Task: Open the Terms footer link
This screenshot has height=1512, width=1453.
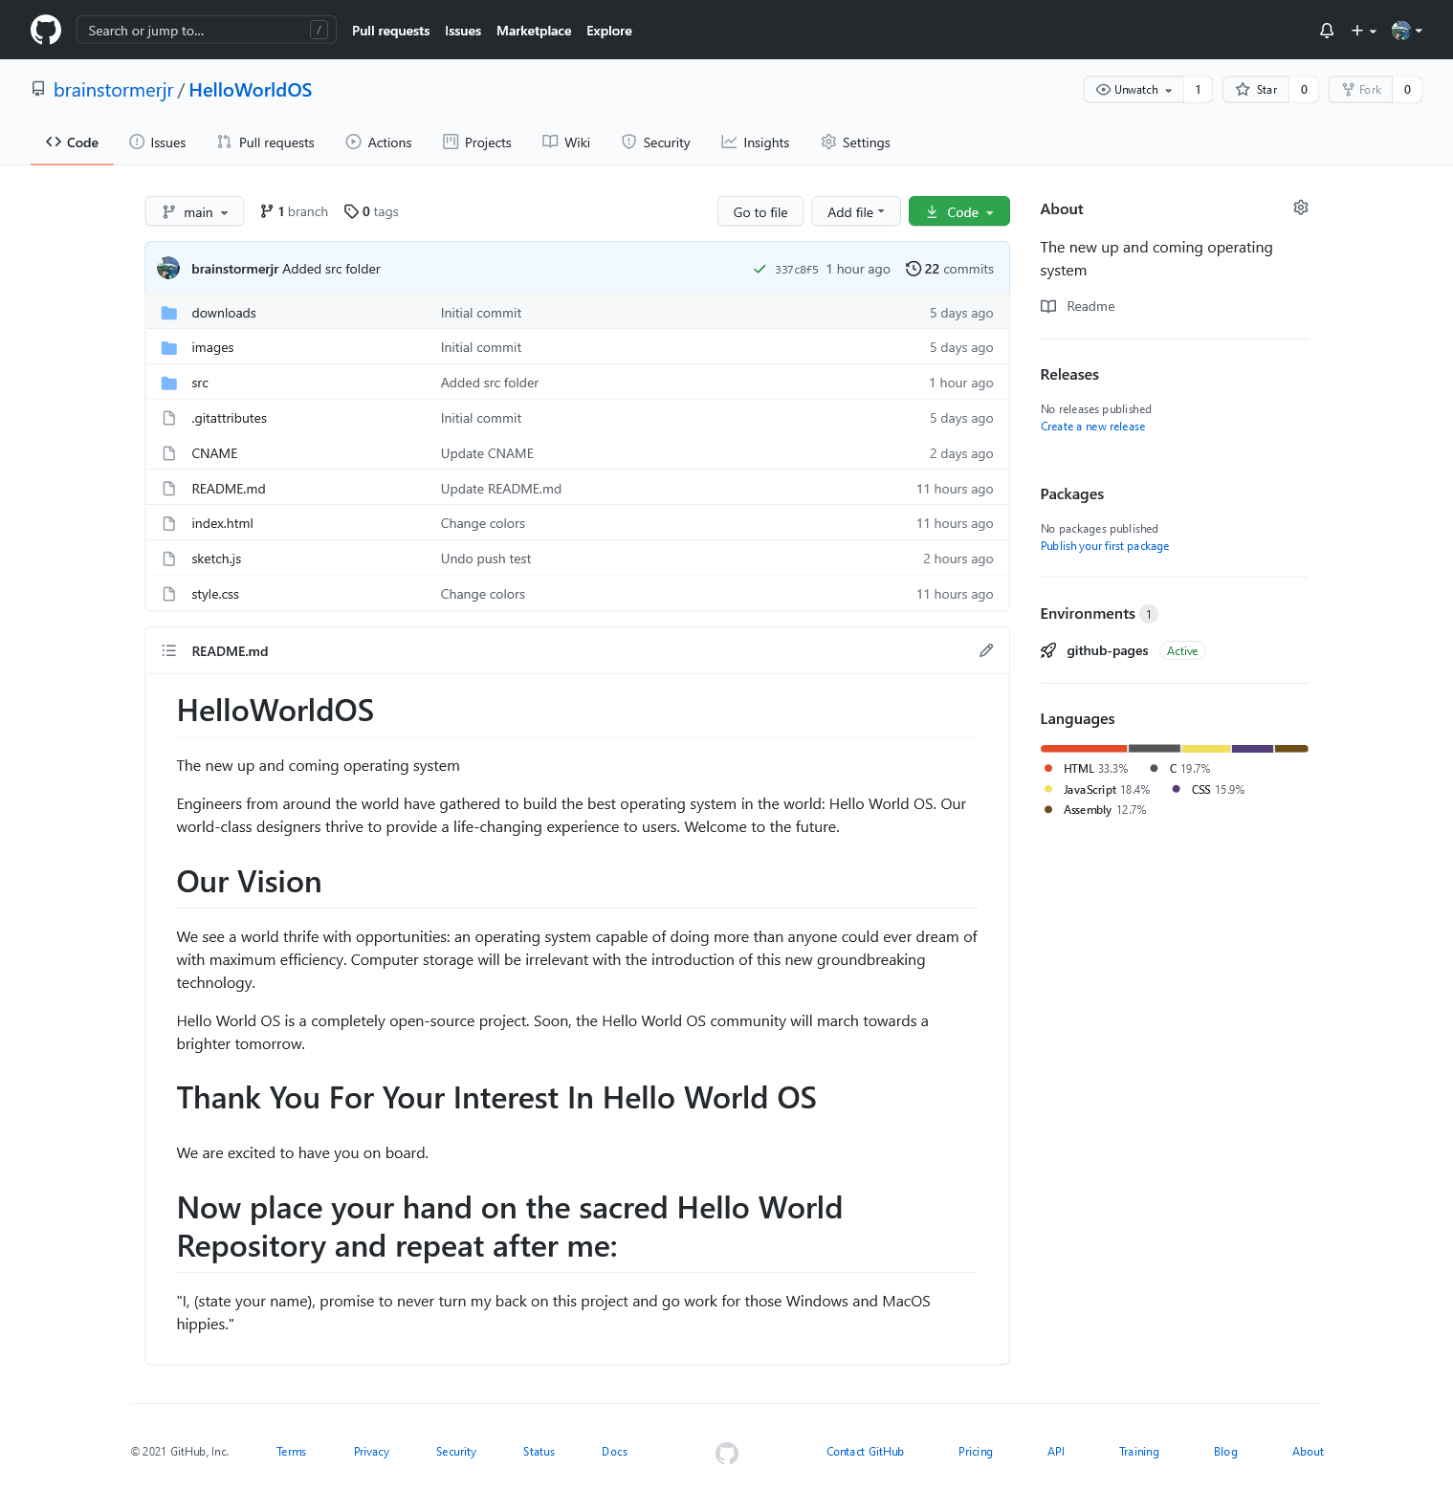Action: click(291, 1452)
